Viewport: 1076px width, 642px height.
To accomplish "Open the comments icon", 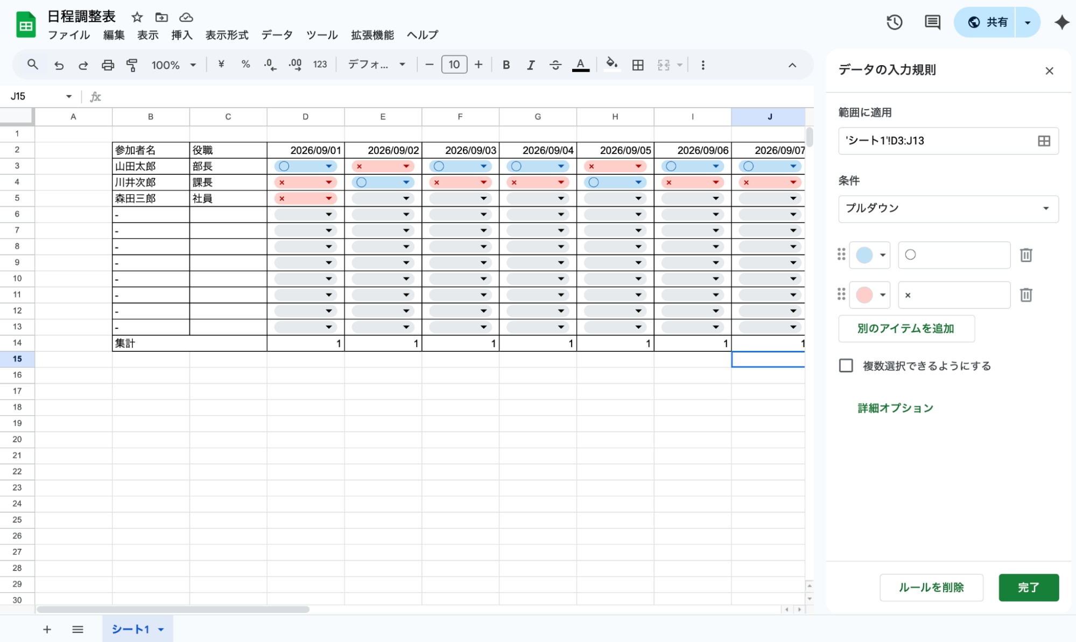I will point(932,22).
